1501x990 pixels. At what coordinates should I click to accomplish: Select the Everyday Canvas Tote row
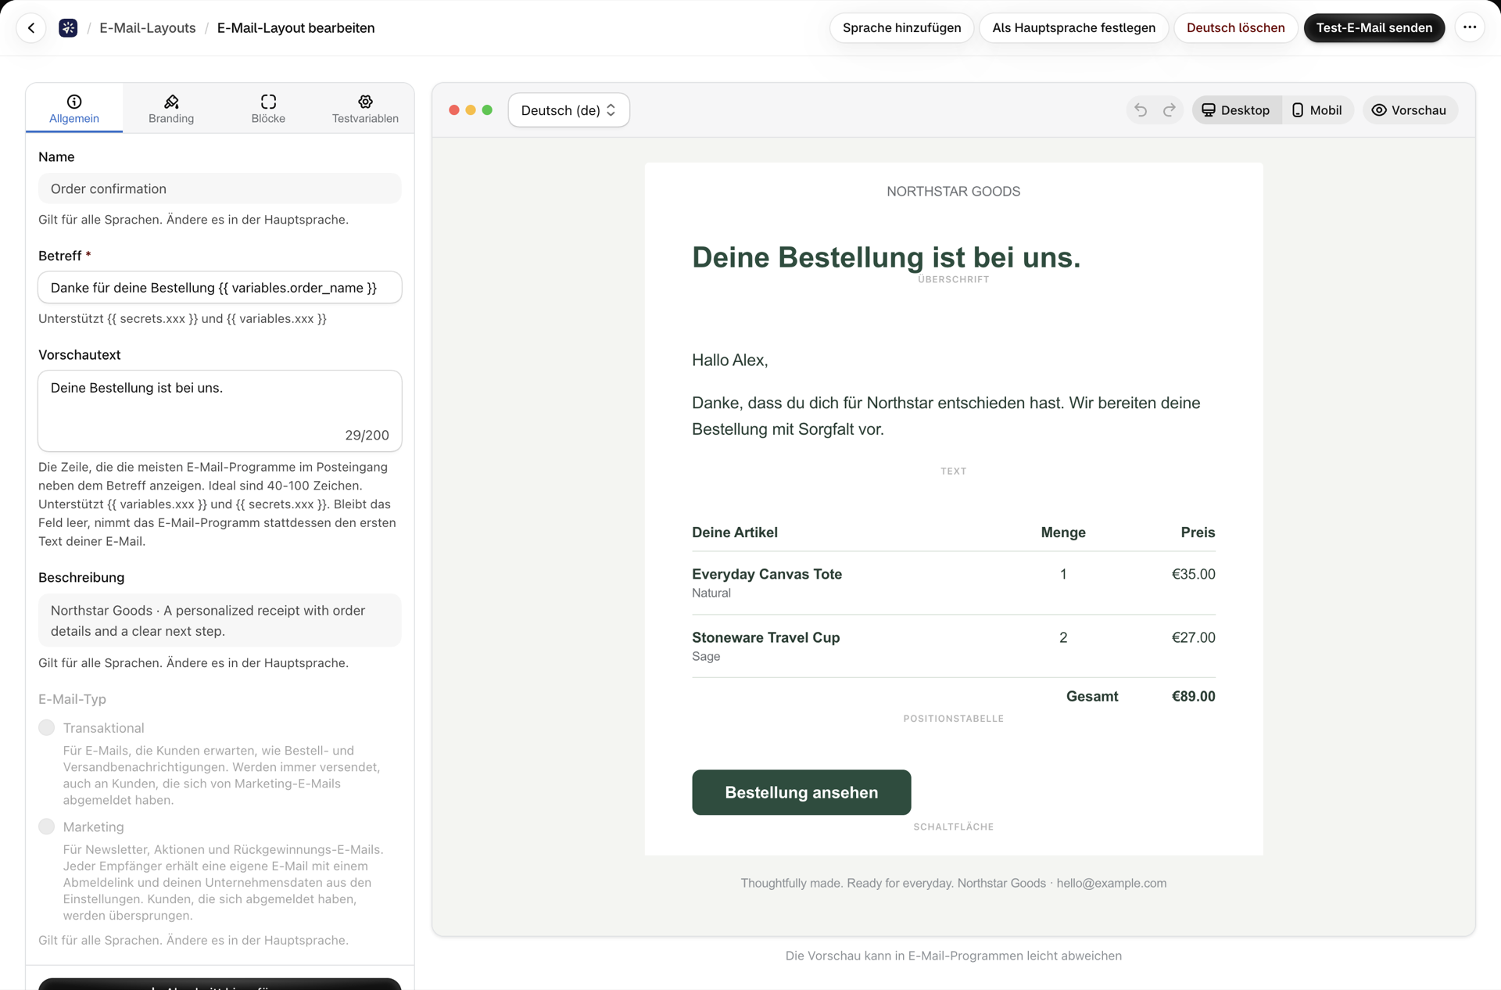(953, 583)
